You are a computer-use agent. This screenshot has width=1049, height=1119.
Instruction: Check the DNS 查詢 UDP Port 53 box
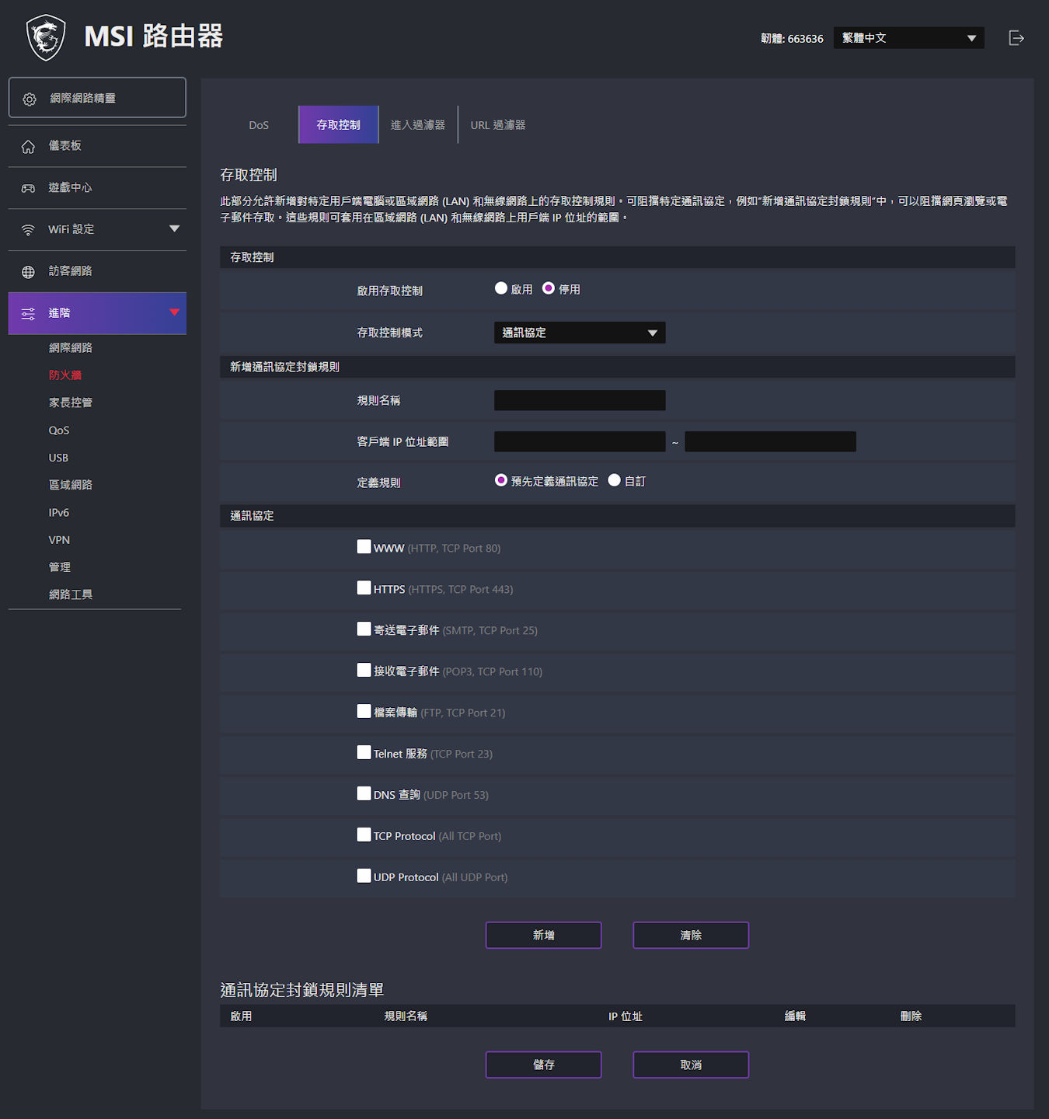(364, 793)
